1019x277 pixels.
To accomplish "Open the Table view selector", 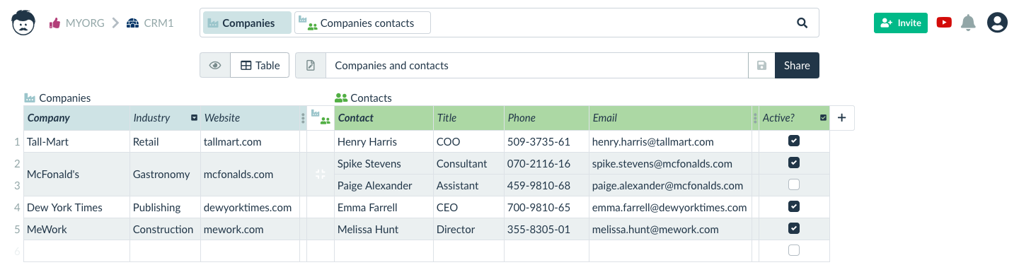I will (x=260, y=65).
